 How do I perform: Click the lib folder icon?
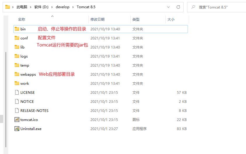coord(17,47)
